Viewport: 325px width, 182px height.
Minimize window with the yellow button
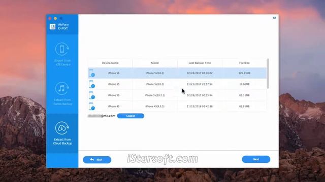click(55, 18)
